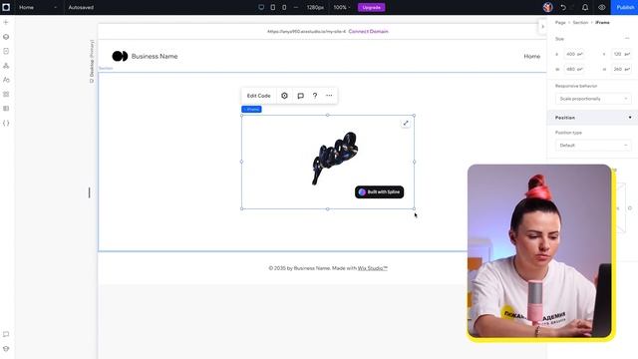Image resolution: width=638 pixels, height=359 pixels.
Task: Click the Business Name header text
Action: click(x=155, y=56)
